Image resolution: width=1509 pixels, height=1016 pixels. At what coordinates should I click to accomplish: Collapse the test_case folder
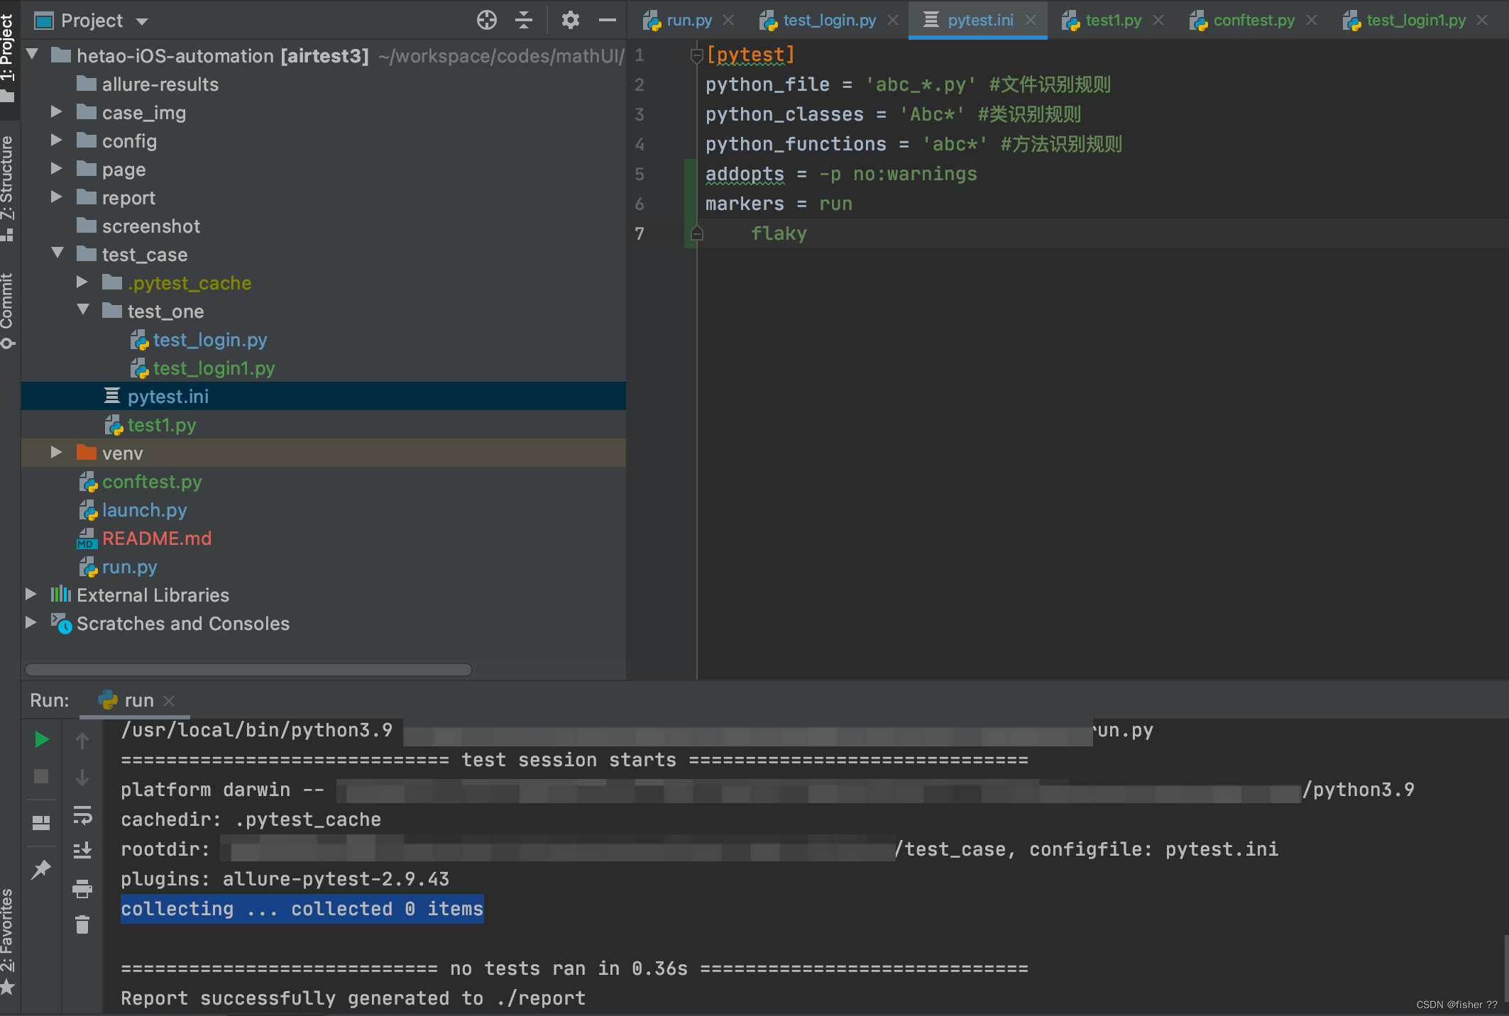(58, 253)
